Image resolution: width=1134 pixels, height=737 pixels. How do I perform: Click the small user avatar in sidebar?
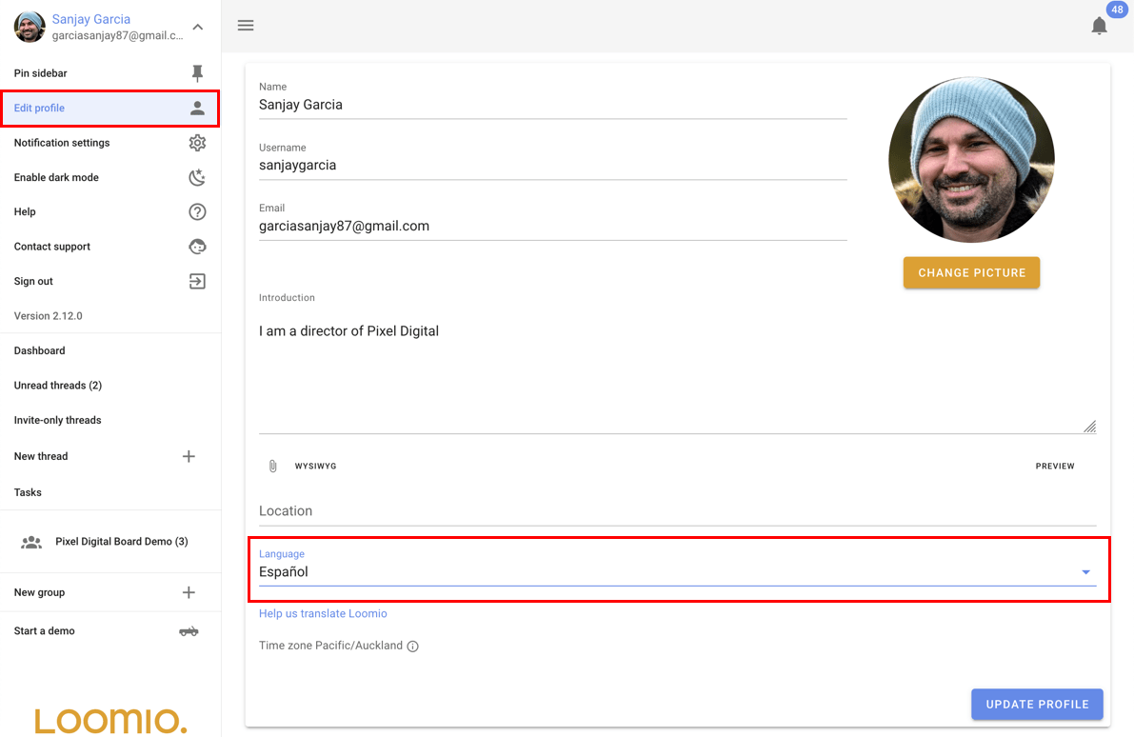click(30, 27)
